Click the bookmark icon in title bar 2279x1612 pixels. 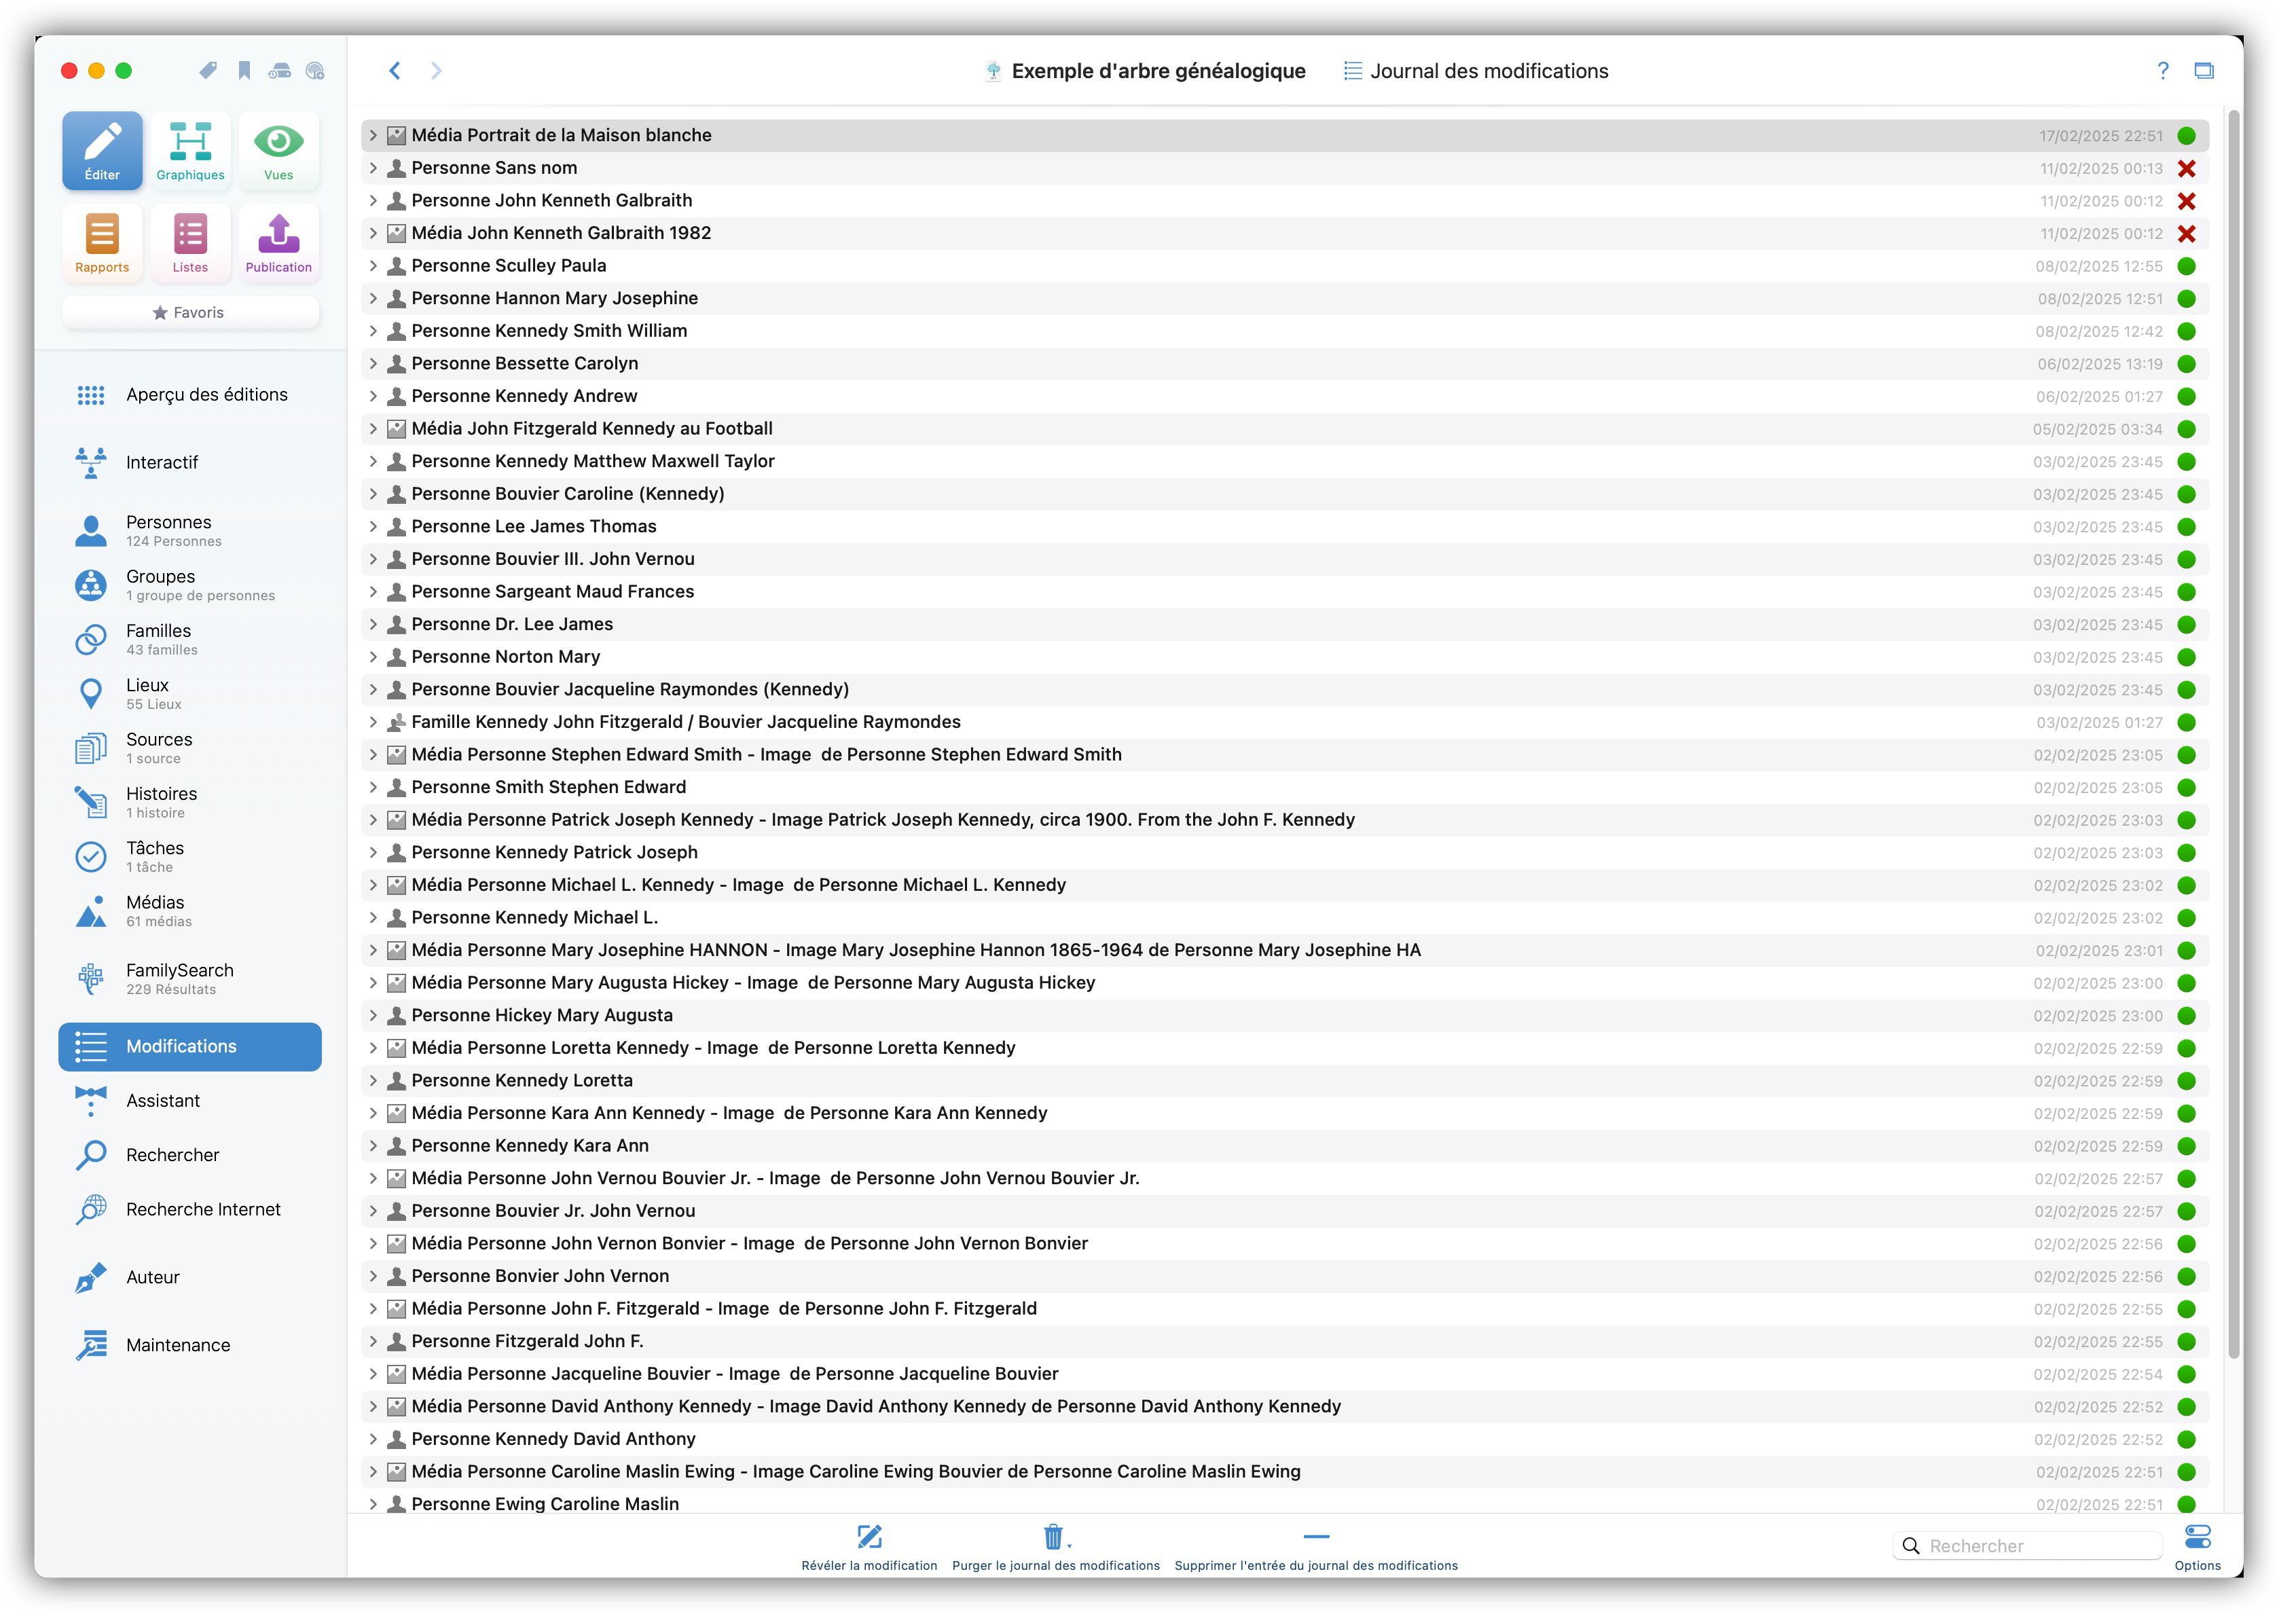(x=244, y=71)
